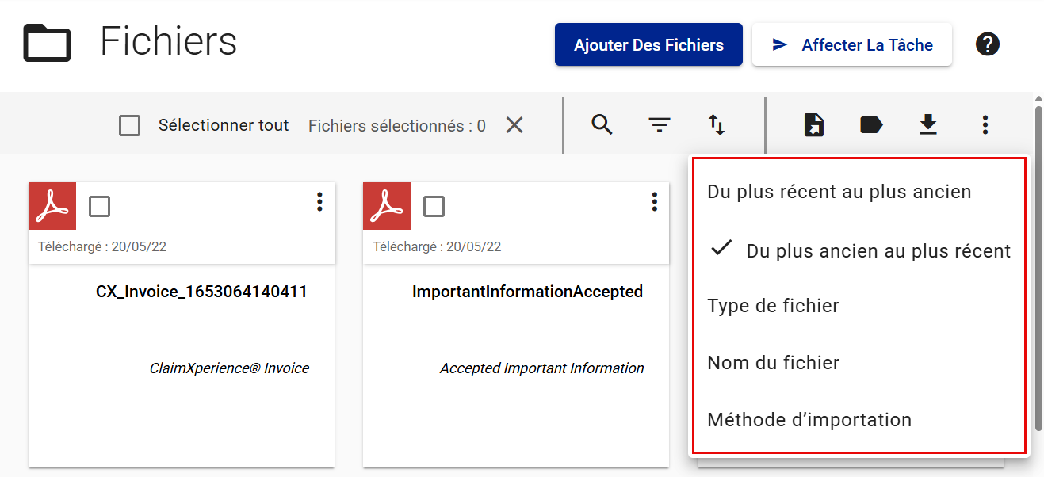Check the Sélectionner tout checkbox
Viewport: 1044px width, 477px height.
tap(129, 125)
